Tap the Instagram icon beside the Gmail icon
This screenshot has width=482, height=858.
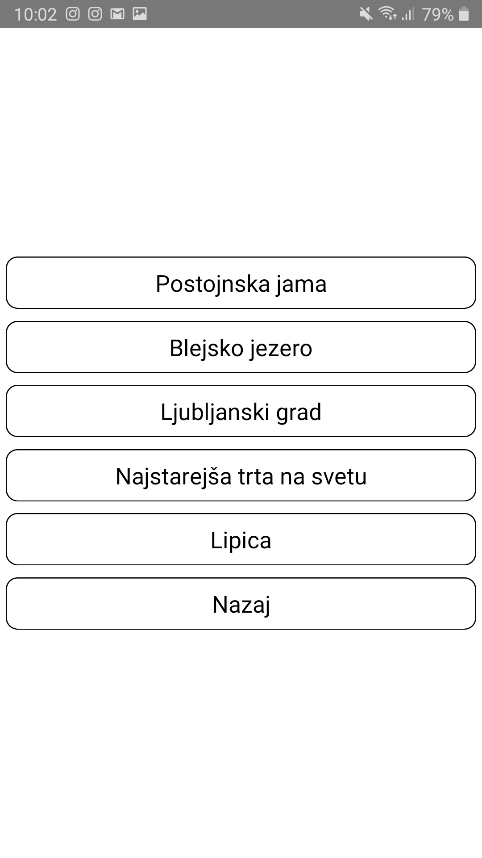95,14
